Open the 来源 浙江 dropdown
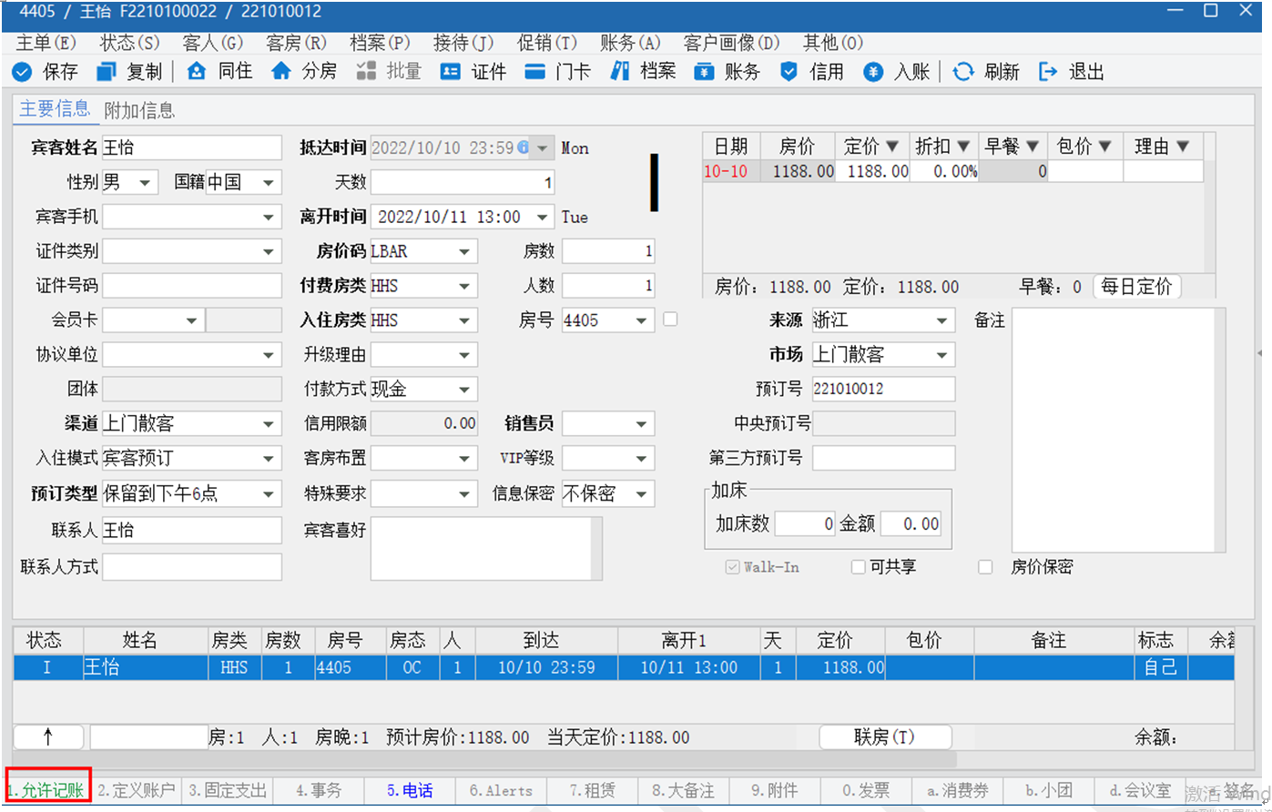This screenshot has width=1272, height=812. coord(942,320)
